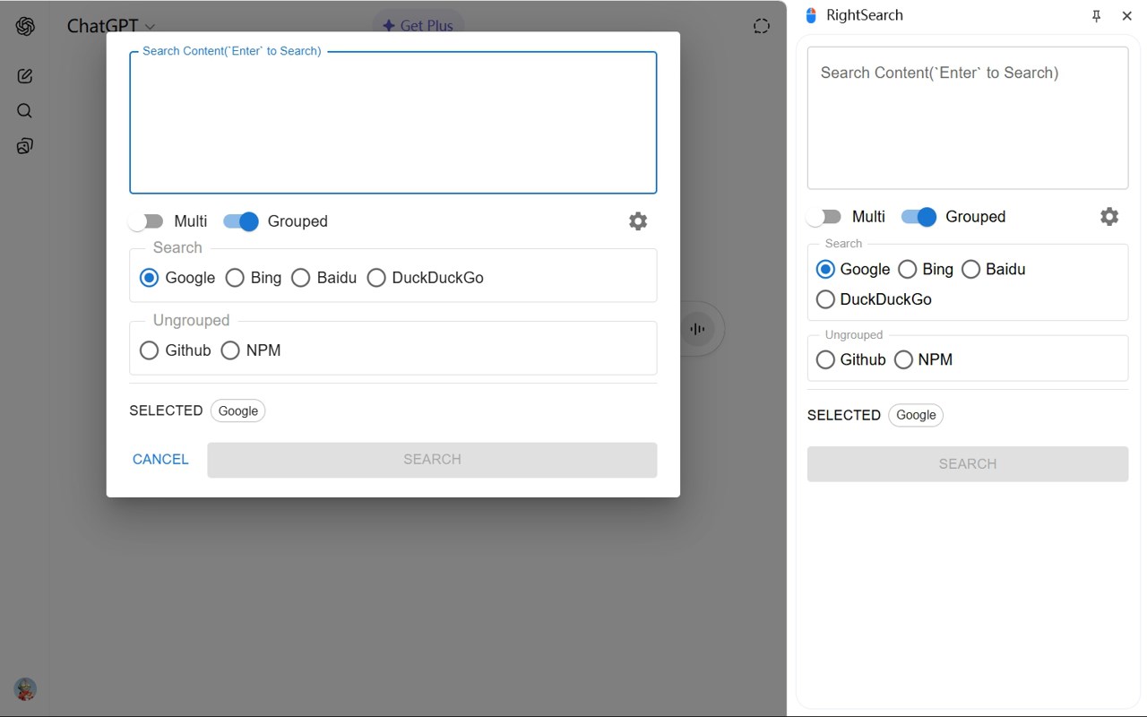Image resolution: width=1147 pixels, height=717 pixels.
Task: Select DuckDuckGo radio in the side panel
Action: click(825, 299)
